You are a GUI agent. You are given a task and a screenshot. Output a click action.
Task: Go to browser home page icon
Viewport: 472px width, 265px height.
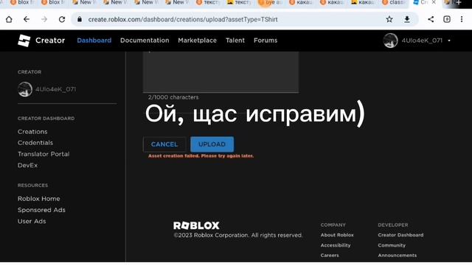point(9,19)
